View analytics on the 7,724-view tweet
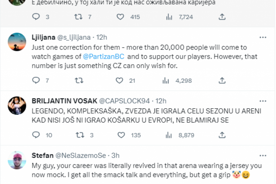Screen dimensions: 276x184 pos(166,17)
